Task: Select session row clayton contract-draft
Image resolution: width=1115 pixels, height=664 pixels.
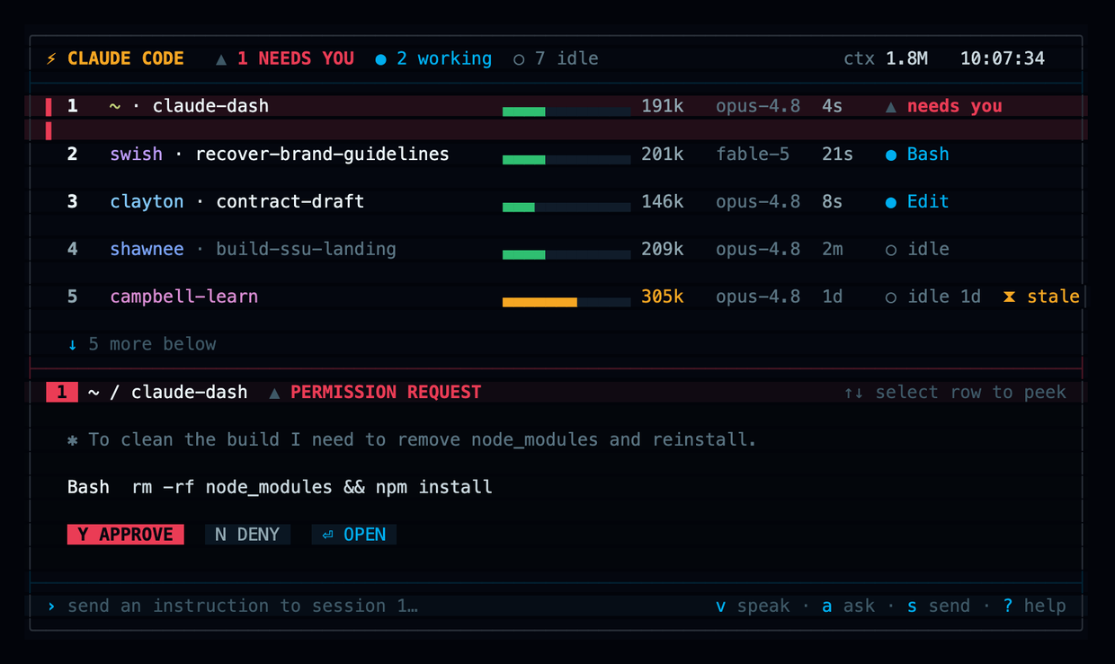Action: pyautogui.click(x=557, y=201)
